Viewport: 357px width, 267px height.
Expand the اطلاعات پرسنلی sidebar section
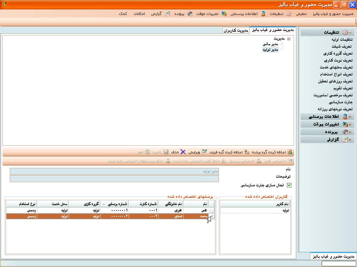350,117
